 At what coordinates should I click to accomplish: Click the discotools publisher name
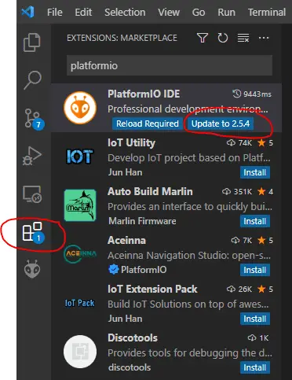[130, 367]
